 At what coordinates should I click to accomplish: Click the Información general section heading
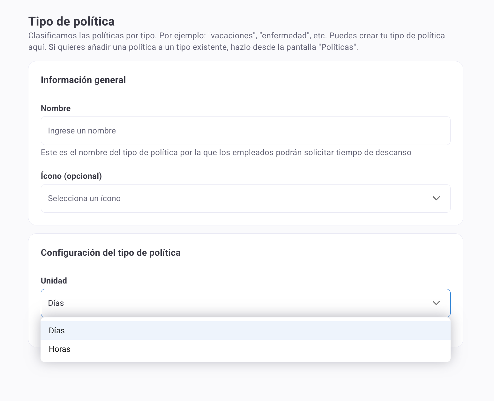[83, 80]
